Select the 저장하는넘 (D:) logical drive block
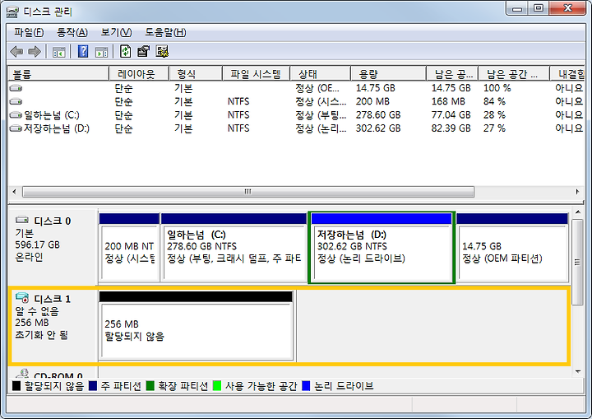The width and height of the screenshot is (592, 419). 382,248
